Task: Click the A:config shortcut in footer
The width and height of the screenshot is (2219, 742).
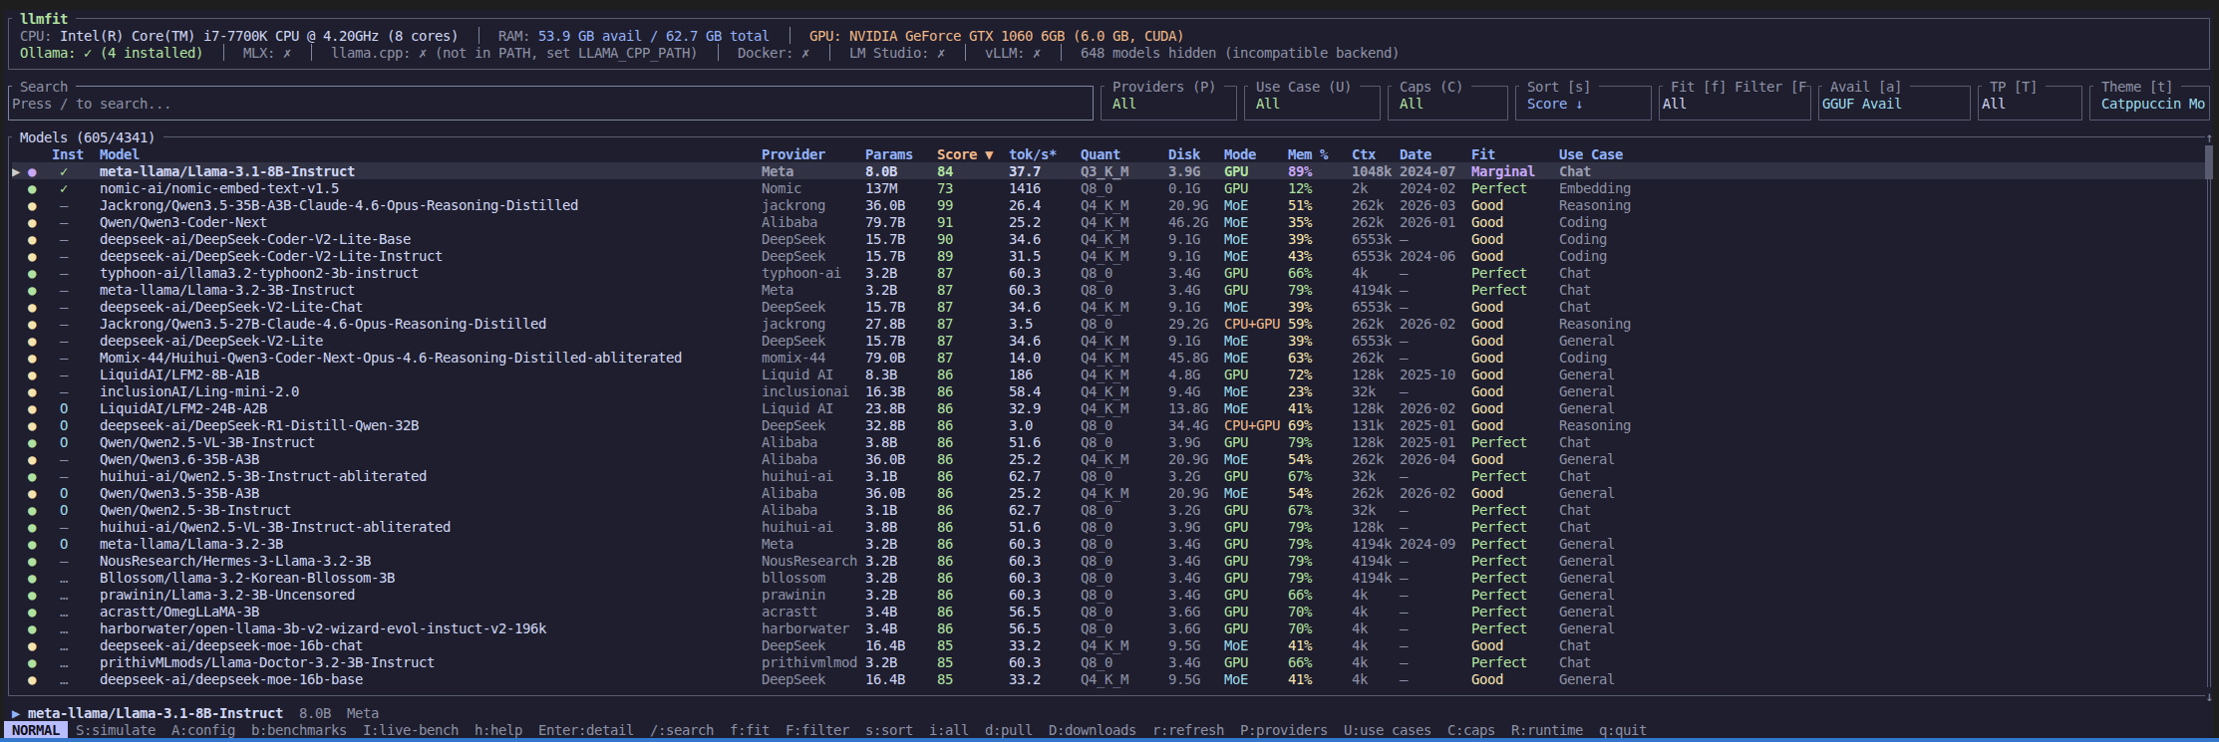Action: coord(203,730)
